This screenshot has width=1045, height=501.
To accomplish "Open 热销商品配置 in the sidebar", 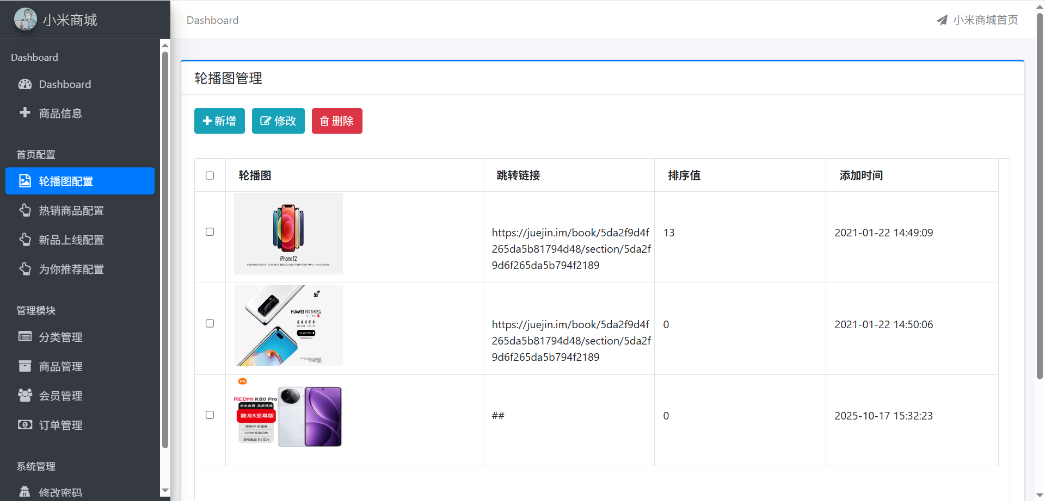I will 80,210.
